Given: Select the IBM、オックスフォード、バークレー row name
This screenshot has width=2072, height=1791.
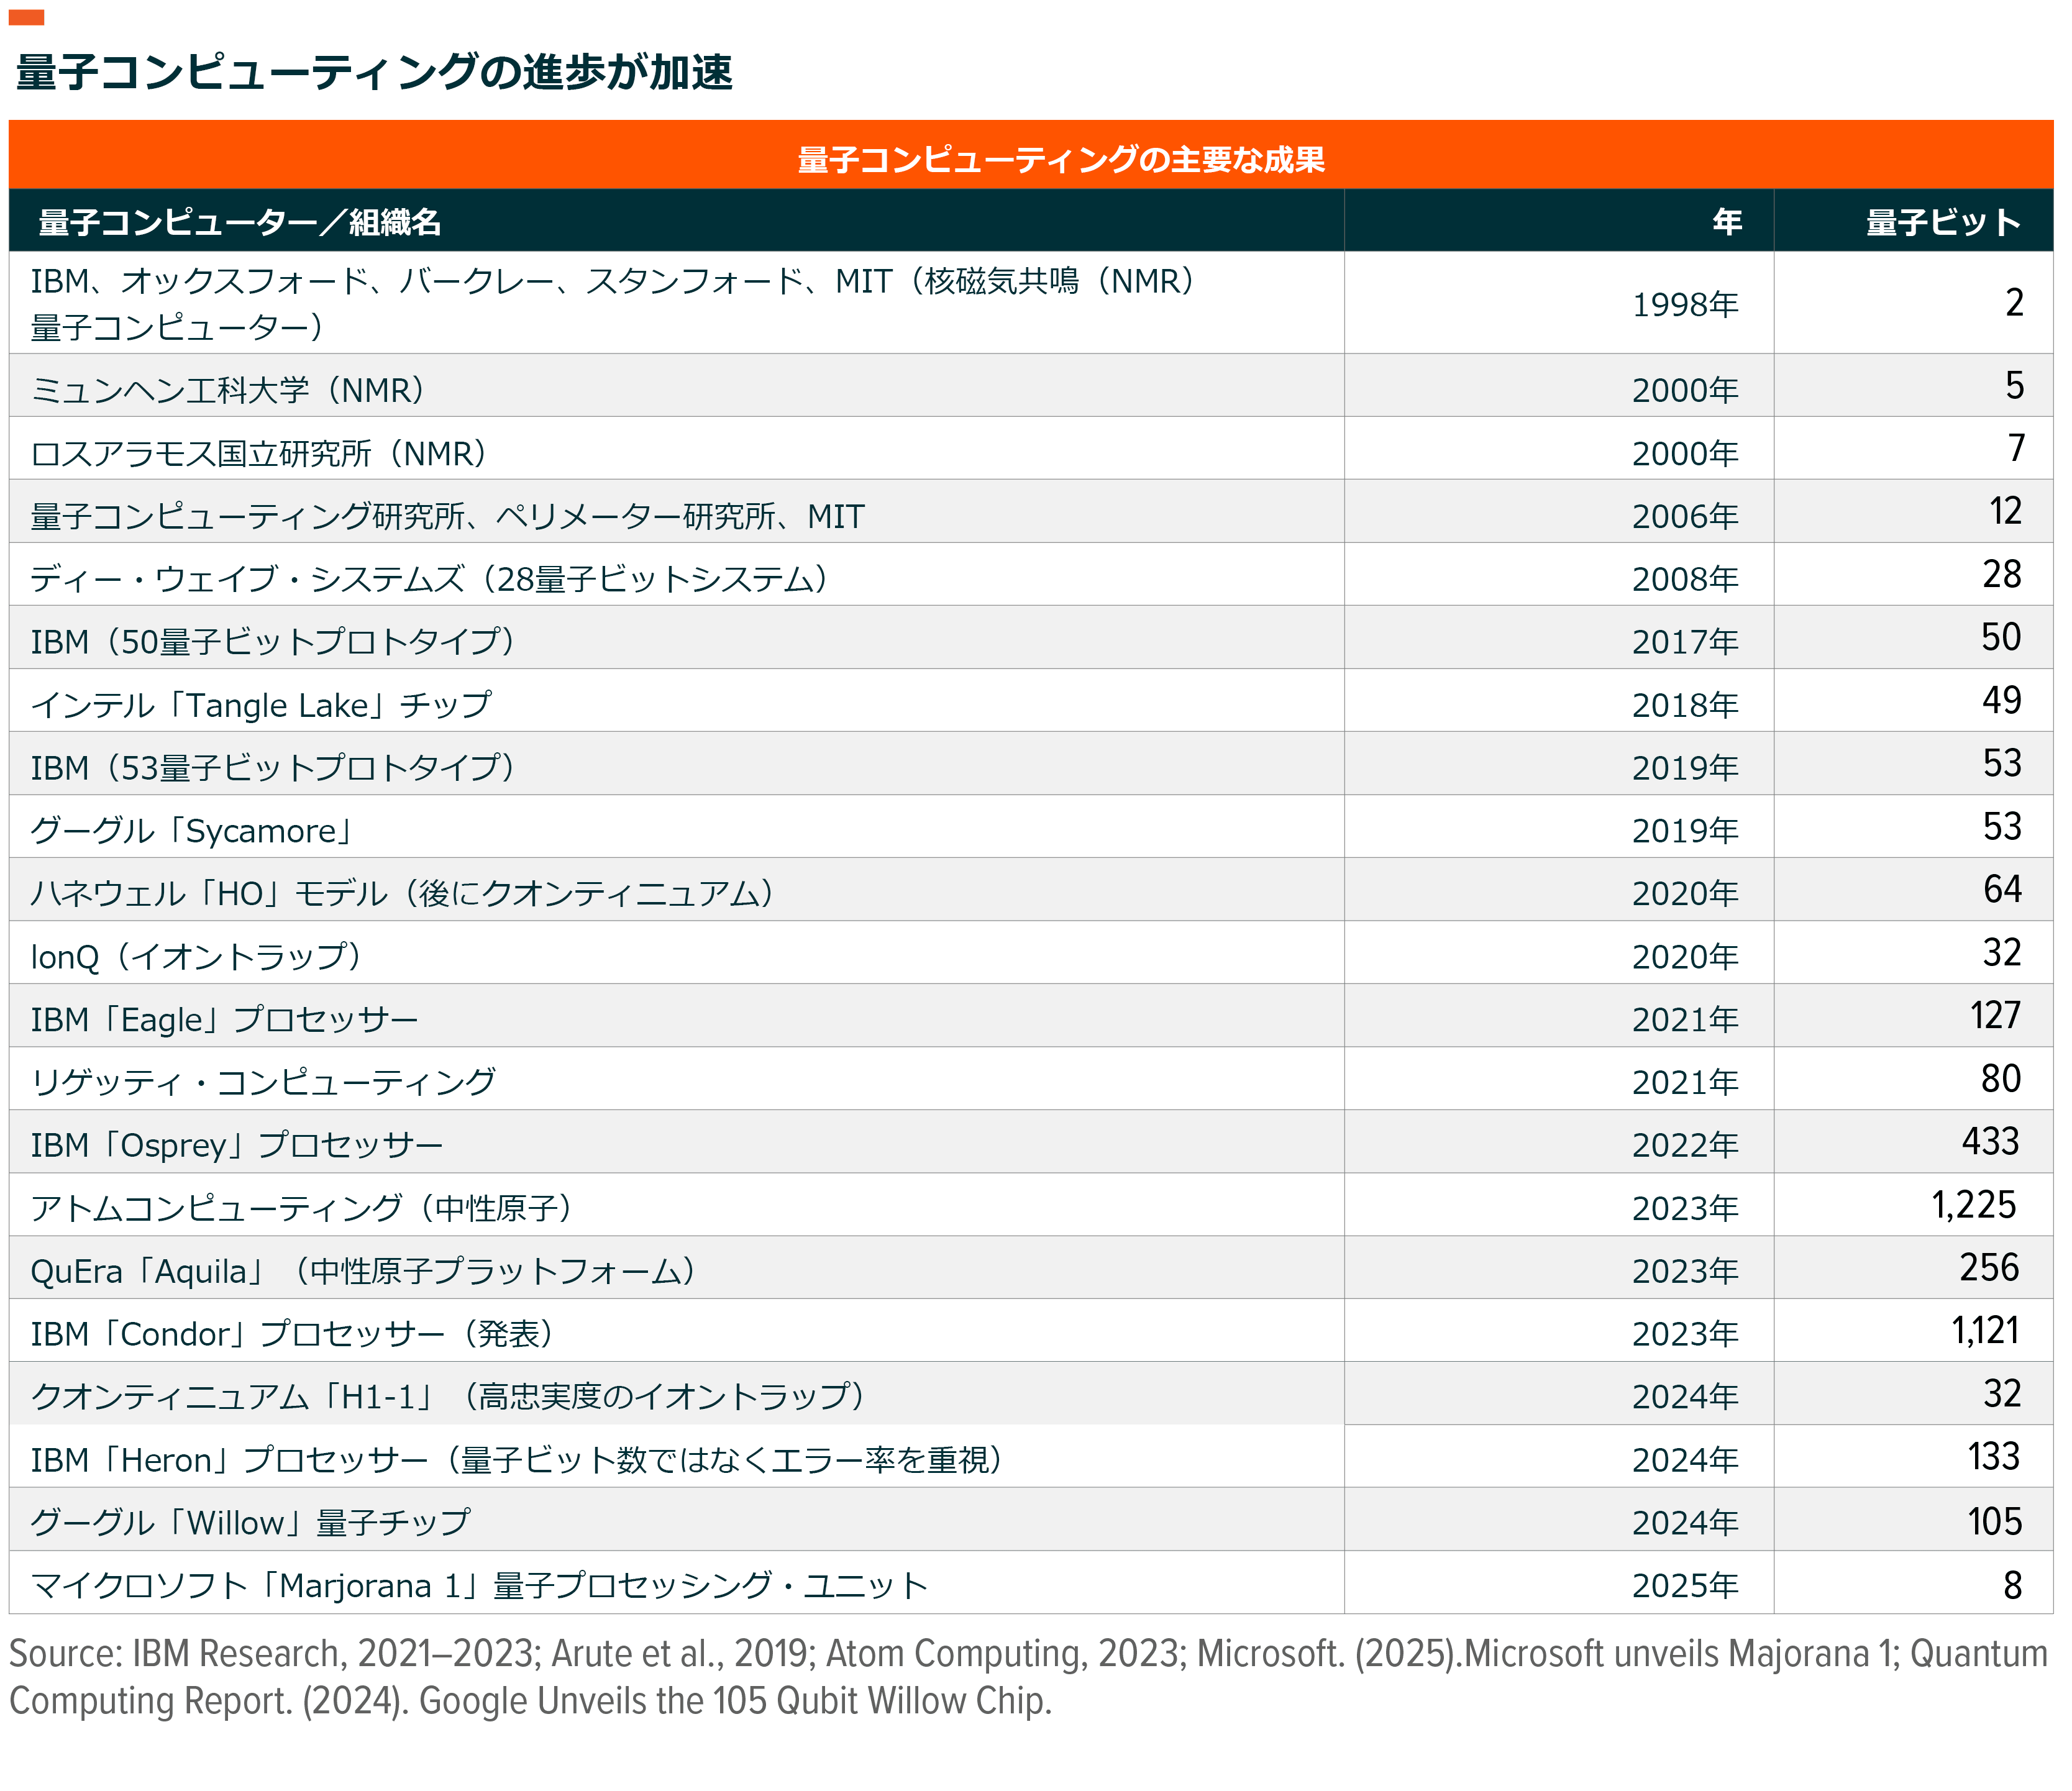Looking at the screenshot, I should tap(612, 304).
